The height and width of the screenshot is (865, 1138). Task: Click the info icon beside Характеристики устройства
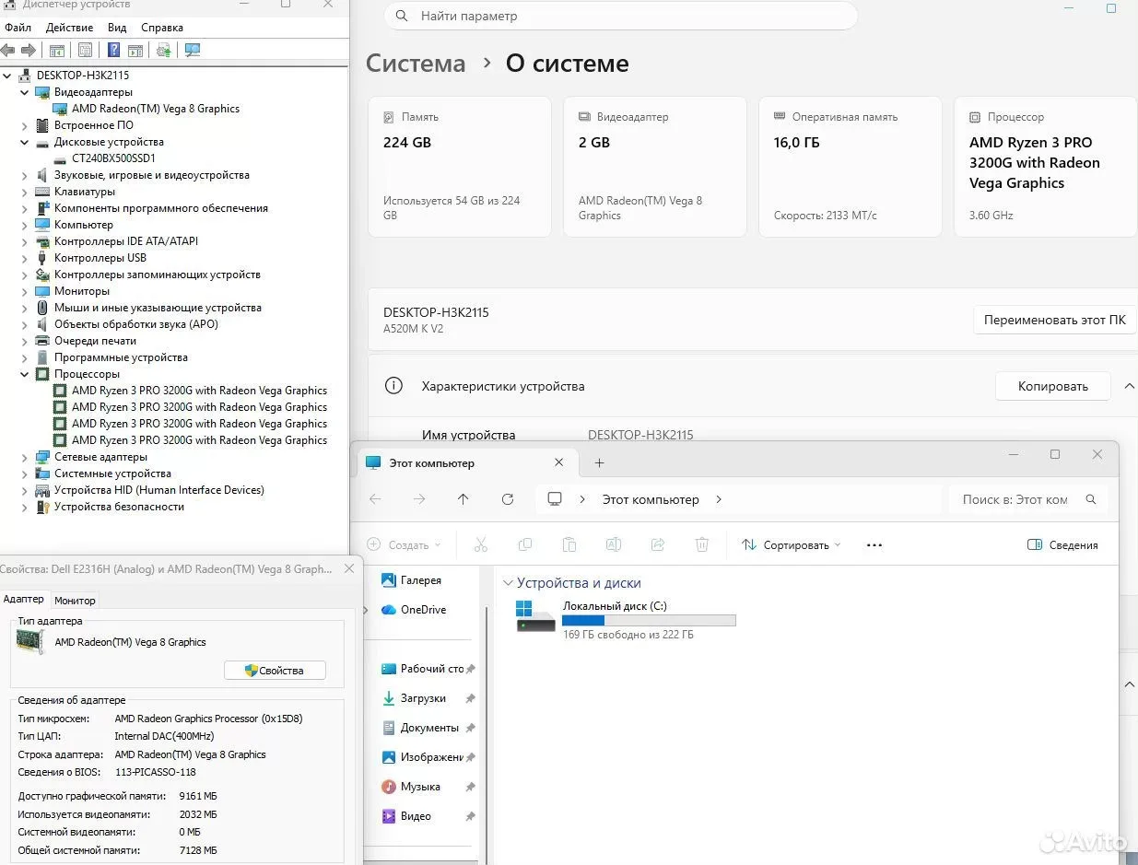(x=393, y=386)
